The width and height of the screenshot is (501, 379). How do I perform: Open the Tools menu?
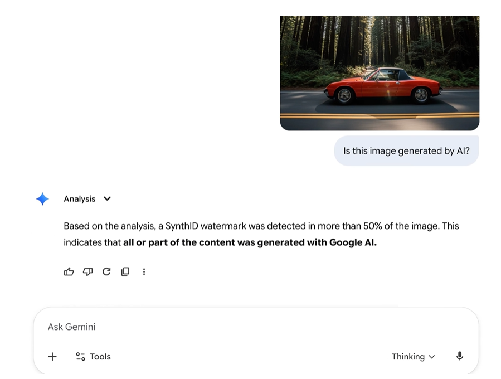pos(94,357)
